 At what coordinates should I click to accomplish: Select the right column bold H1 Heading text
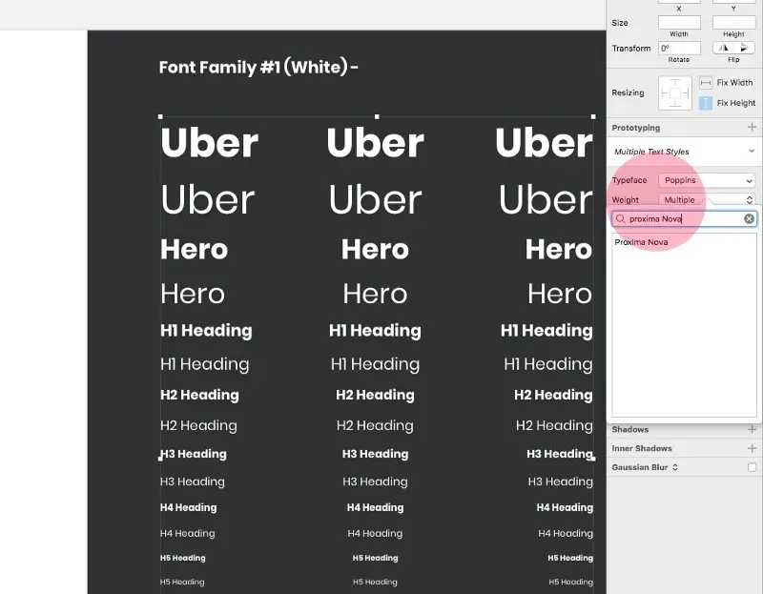546,331
